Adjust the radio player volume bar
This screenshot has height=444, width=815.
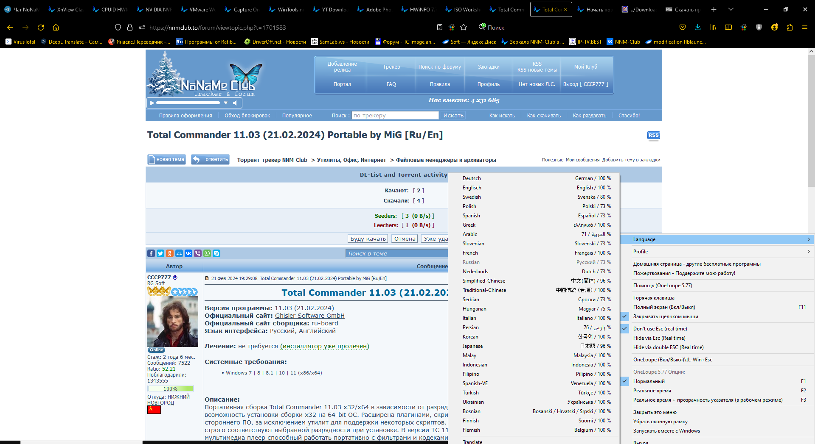point(188,103)
